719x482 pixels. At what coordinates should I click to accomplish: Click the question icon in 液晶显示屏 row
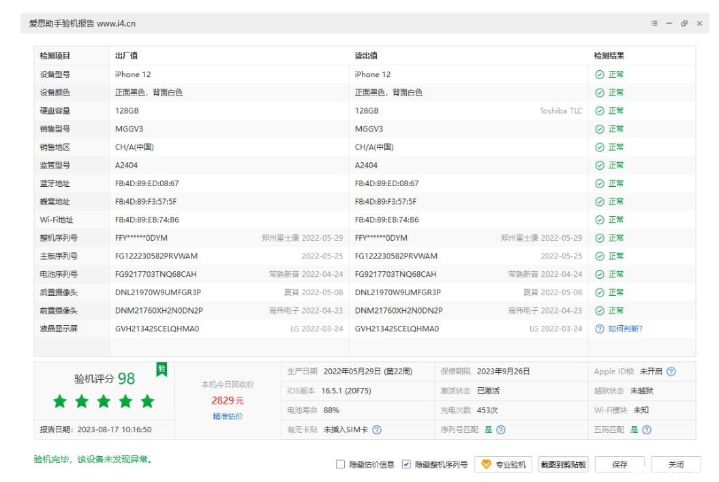(x=599, y=329)
